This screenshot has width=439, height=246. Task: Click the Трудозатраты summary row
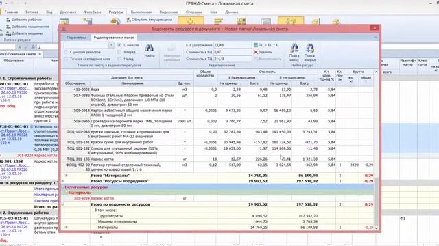pyautogui.click(x=217, y=216)
